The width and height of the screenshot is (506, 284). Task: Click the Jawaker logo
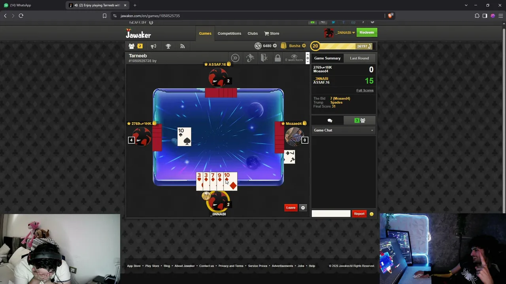[x=138, y=34]
